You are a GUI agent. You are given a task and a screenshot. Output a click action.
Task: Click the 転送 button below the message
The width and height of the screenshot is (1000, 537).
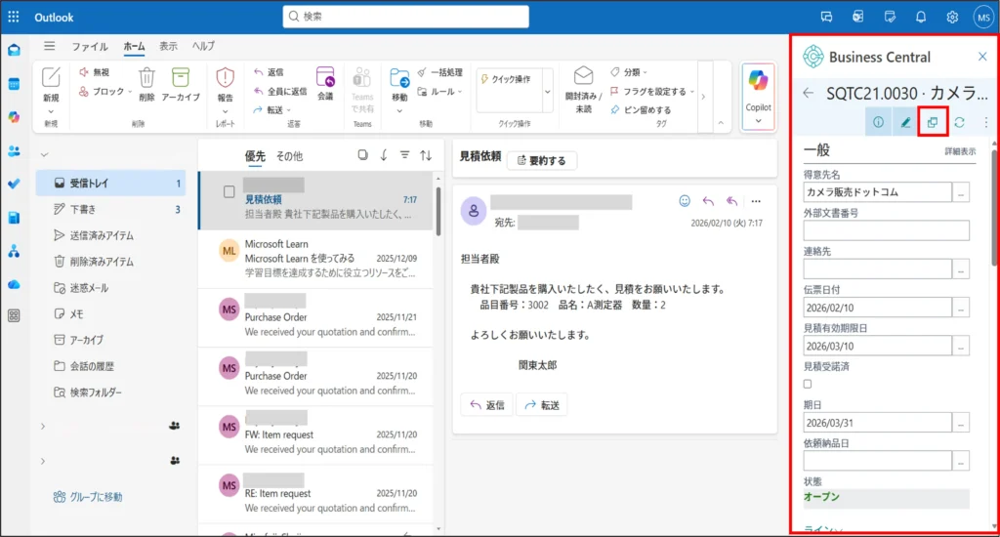(541, 404)
